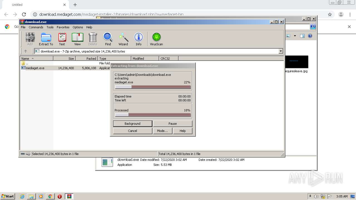Sort by the Type column header
The height and width of the screenshot is (200, 356).
[114, 58]
